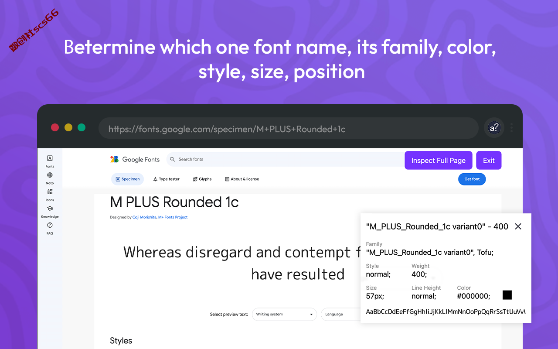This screenshot has height=349, width=558.
Task: Click the Inspect Full Page button
Action: pos(439,161)
